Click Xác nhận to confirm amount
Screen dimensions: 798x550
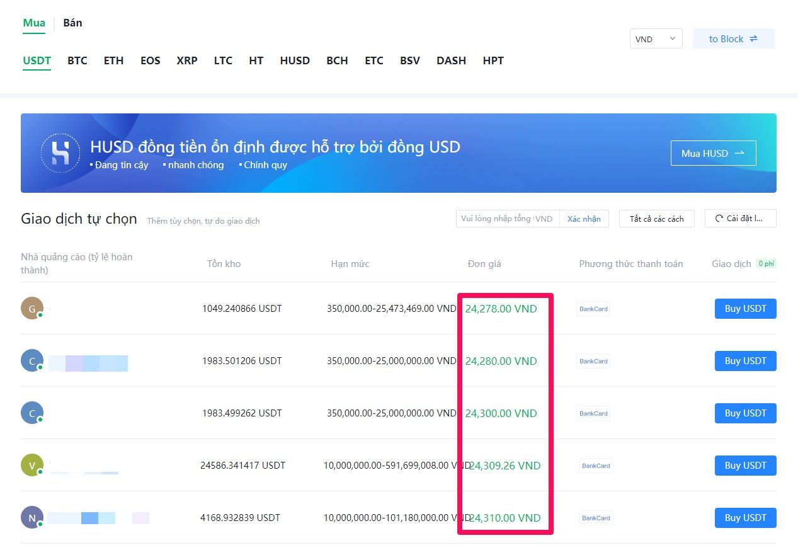pos(584,219)
